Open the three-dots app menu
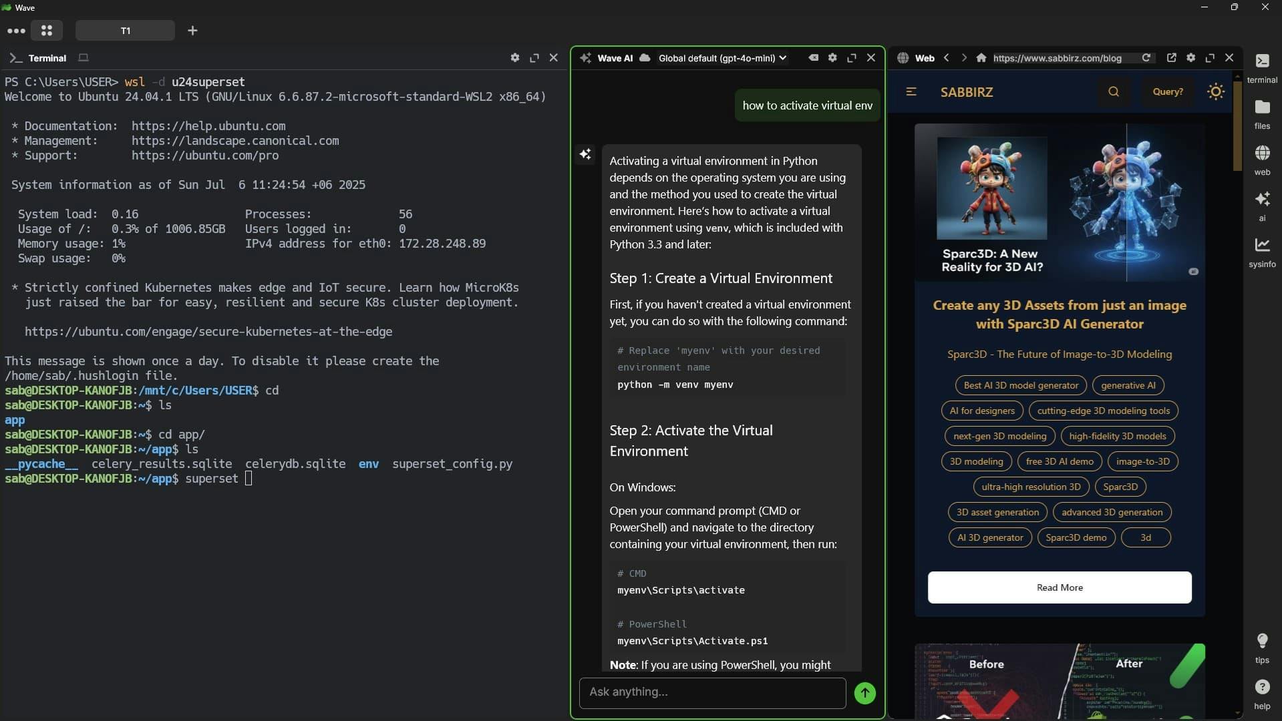Image resolution: width=1282 pixels, height=721 pixels. click(x=16, y=31)
